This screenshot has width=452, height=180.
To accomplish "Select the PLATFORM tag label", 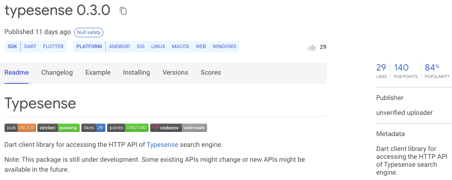I will (x=89, y=46).
